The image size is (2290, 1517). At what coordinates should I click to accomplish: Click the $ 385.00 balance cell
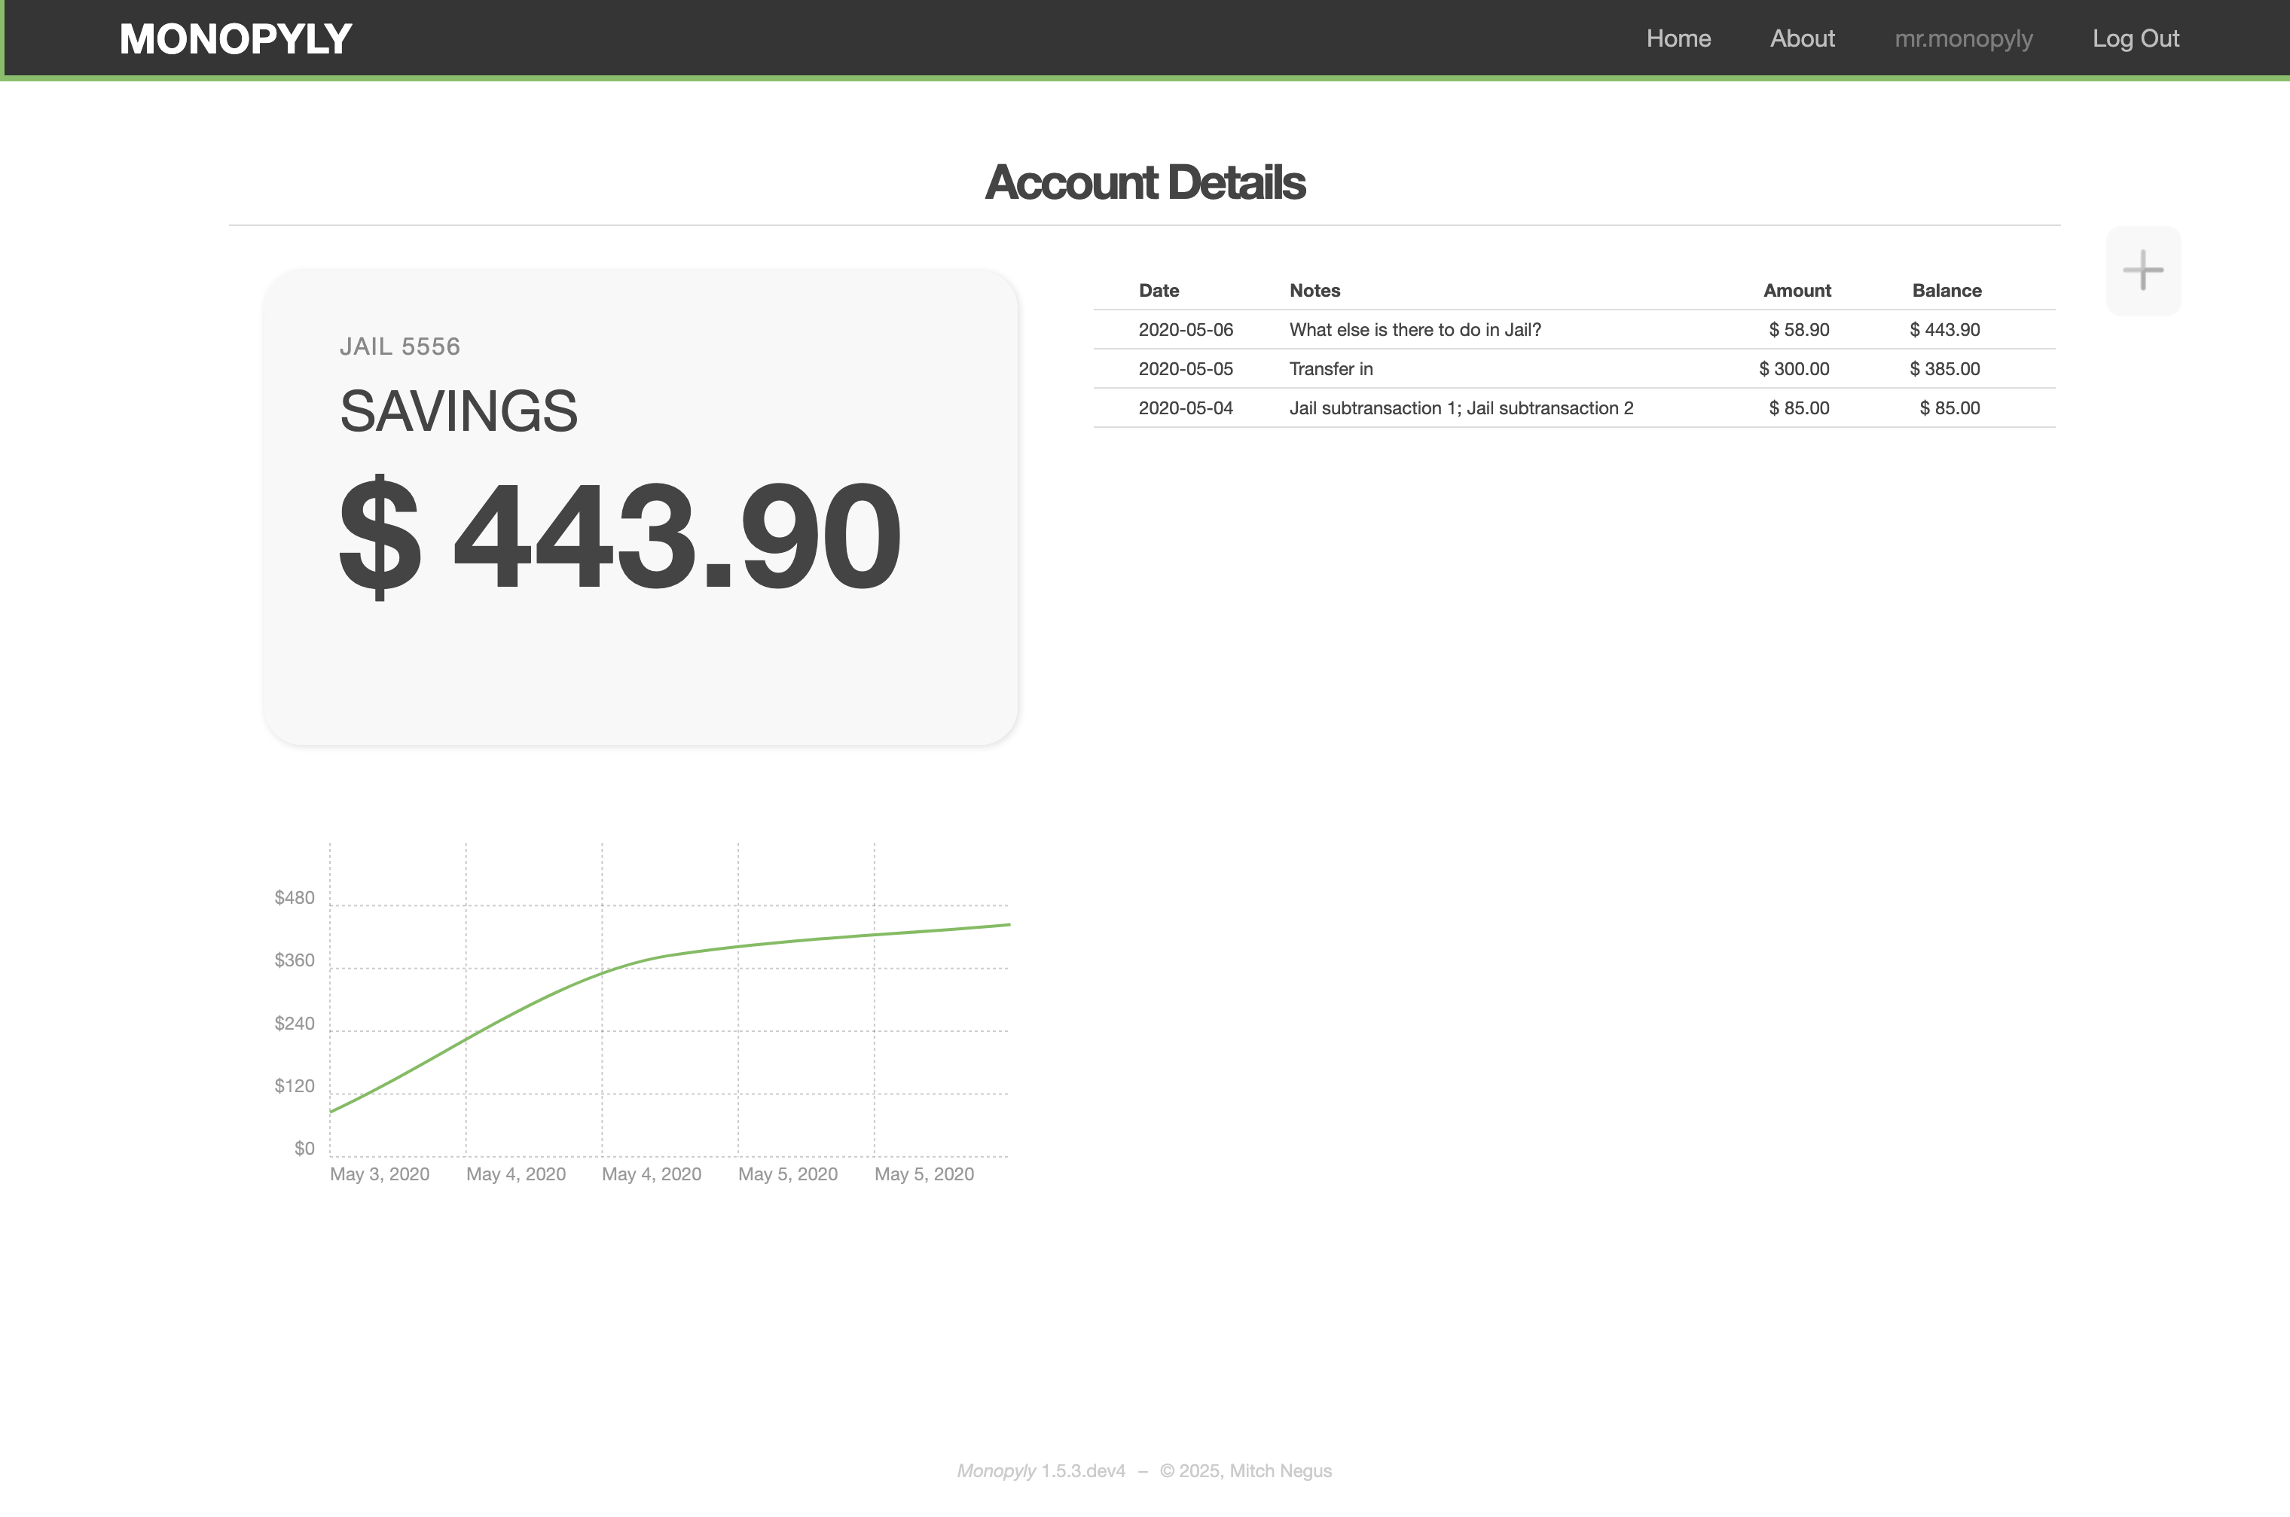pyautogui.click(x=1943, y=368)
